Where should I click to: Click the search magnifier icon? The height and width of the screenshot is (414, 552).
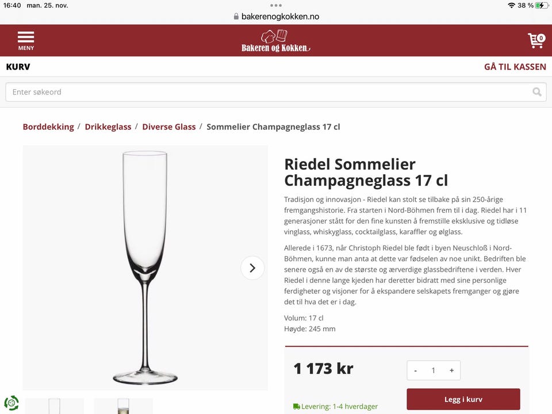pos(537,91)
